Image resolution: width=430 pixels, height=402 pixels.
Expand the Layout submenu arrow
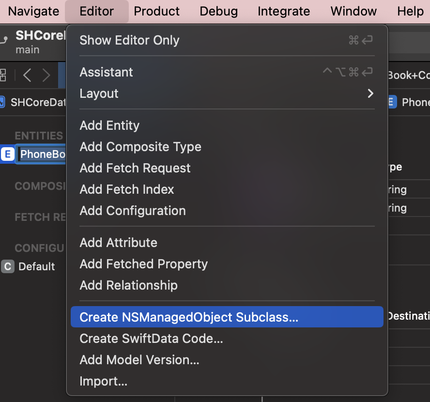[370, 93]
